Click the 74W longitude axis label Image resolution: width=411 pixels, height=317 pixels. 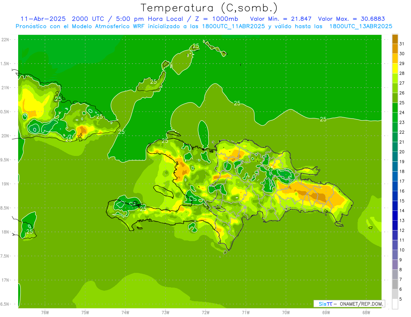point(125,312)
